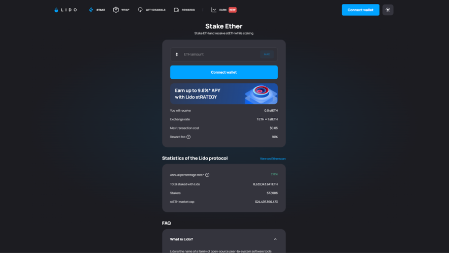Click the MAX button in amount field
The width and height of the screenshot is (449, 253).
coord(267,54)
